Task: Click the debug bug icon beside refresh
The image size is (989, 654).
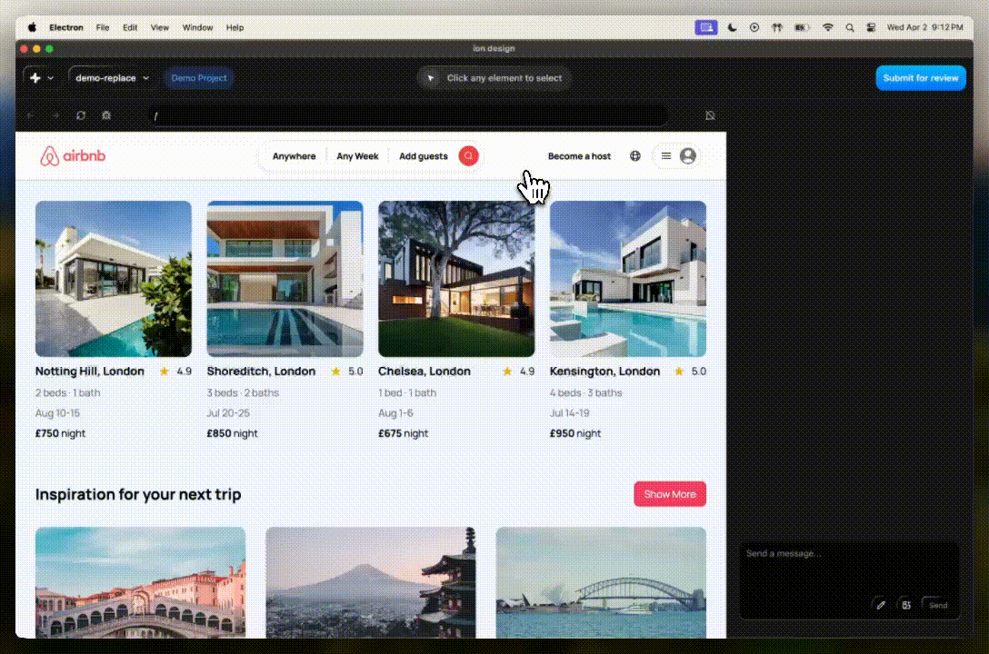Action: [106, 115]
